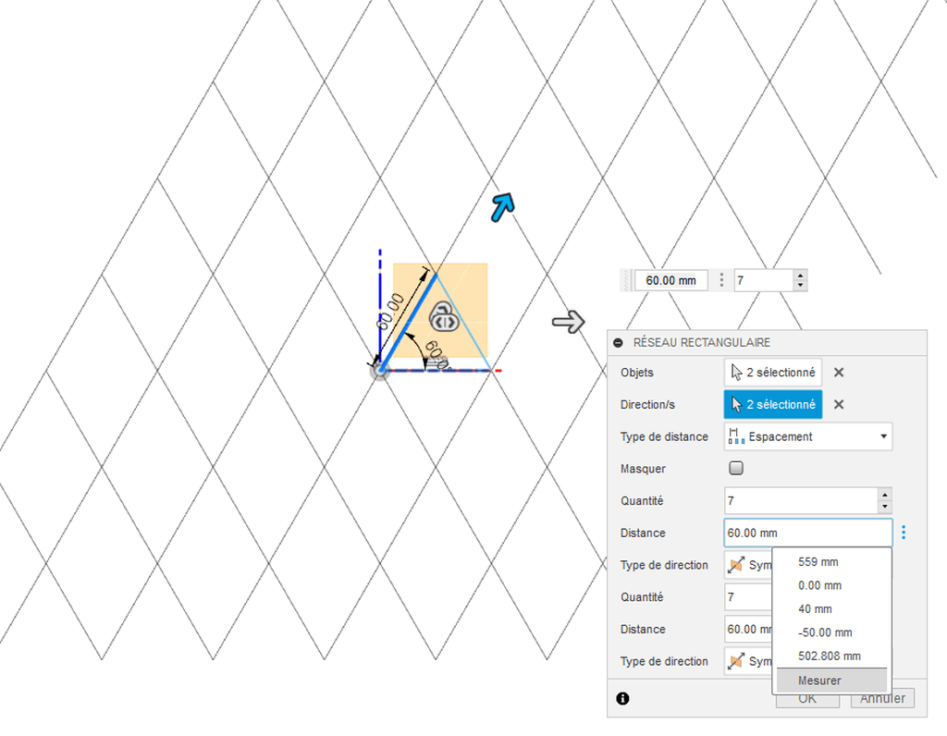Open the blue Distance options dots

click(x=904, y=533)
